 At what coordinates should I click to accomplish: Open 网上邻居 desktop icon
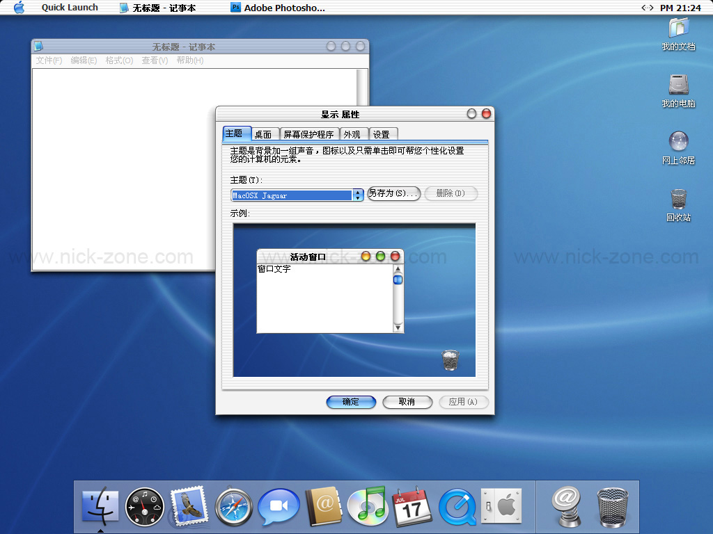678,148
